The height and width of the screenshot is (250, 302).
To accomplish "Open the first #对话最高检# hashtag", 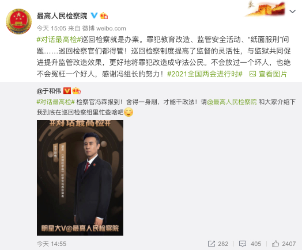I will (59, 40).
